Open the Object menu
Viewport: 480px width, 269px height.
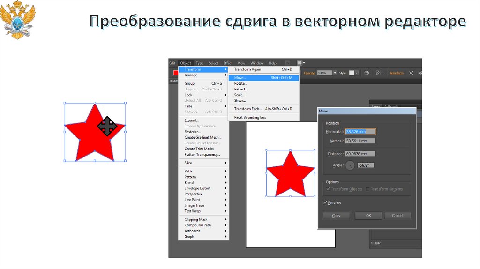186,63
